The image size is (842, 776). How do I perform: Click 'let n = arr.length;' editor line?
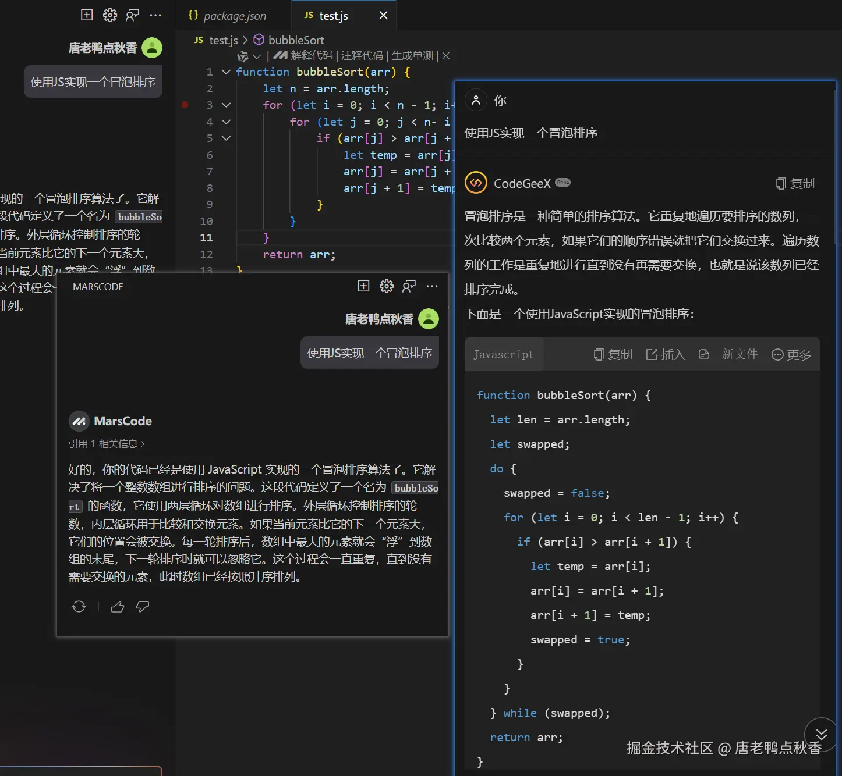coord(326,88)
